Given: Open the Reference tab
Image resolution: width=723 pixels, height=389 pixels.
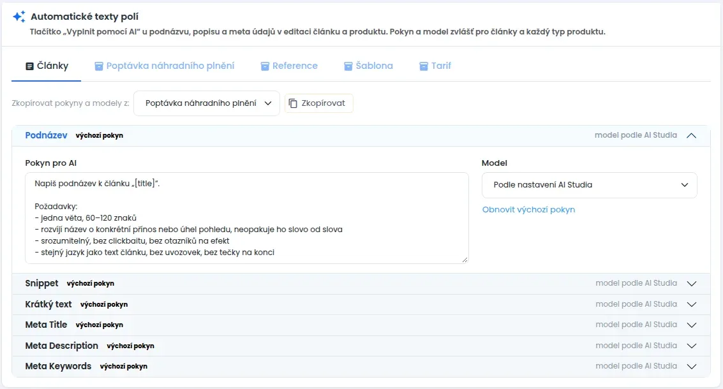Looking at the screenshot, I should [289, 66].
